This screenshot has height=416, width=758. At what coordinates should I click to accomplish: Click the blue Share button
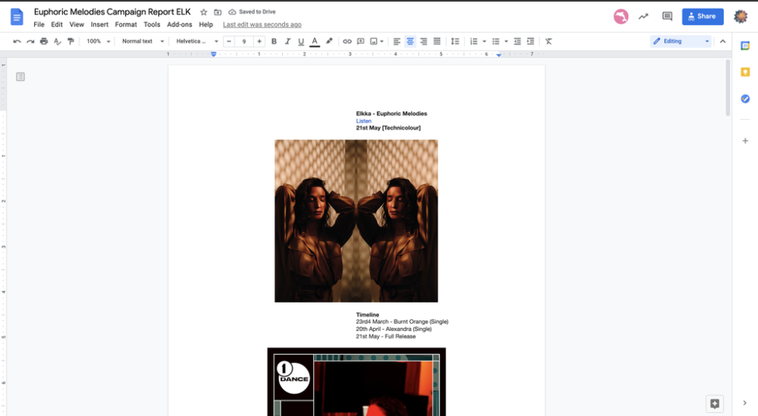tap(702, 16)
